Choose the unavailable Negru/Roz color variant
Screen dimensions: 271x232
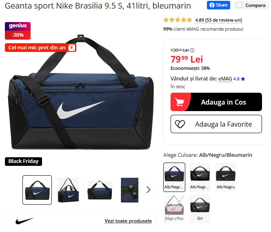tap(174, 208)
